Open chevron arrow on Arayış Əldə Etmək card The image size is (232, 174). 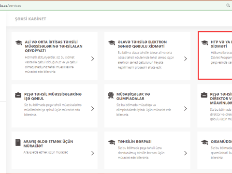[x=92, y=153]
